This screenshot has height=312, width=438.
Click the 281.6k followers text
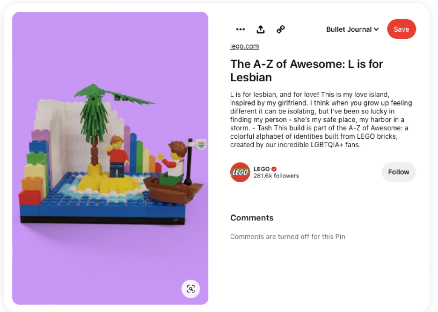pyautogui.click(x=276, y=176)
